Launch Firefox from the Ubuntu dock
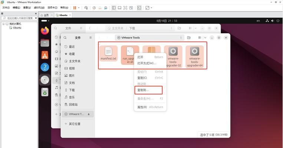Image resolution: width=283 pixels, height=148 pixels. click(x=45, y=31)
